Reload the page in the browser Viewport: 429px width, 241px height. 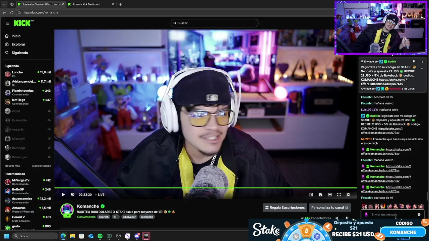coord(12,12)
